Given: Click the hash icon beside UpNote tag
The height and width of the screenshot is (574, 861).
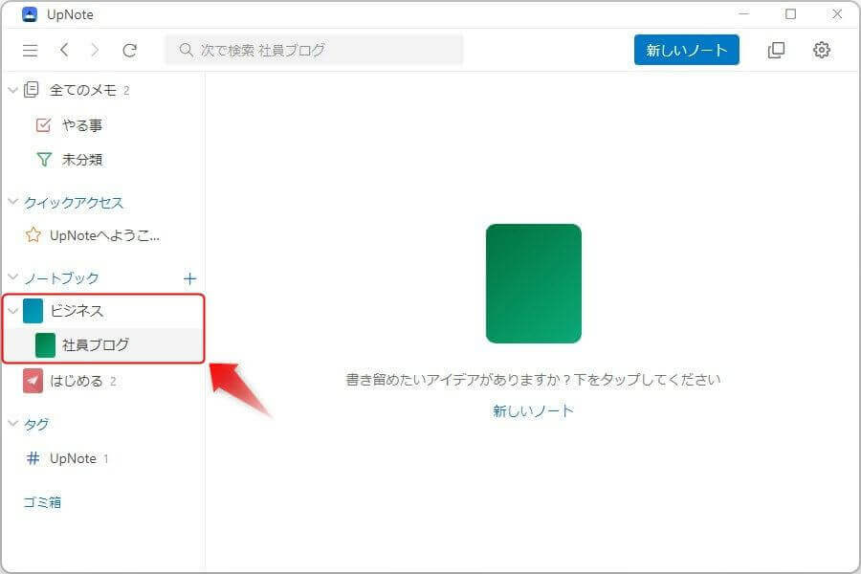Looking at the screenshot, I should pos(33,458).
